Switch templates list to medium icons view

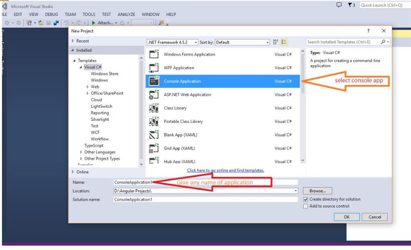[x=284, y=42]
